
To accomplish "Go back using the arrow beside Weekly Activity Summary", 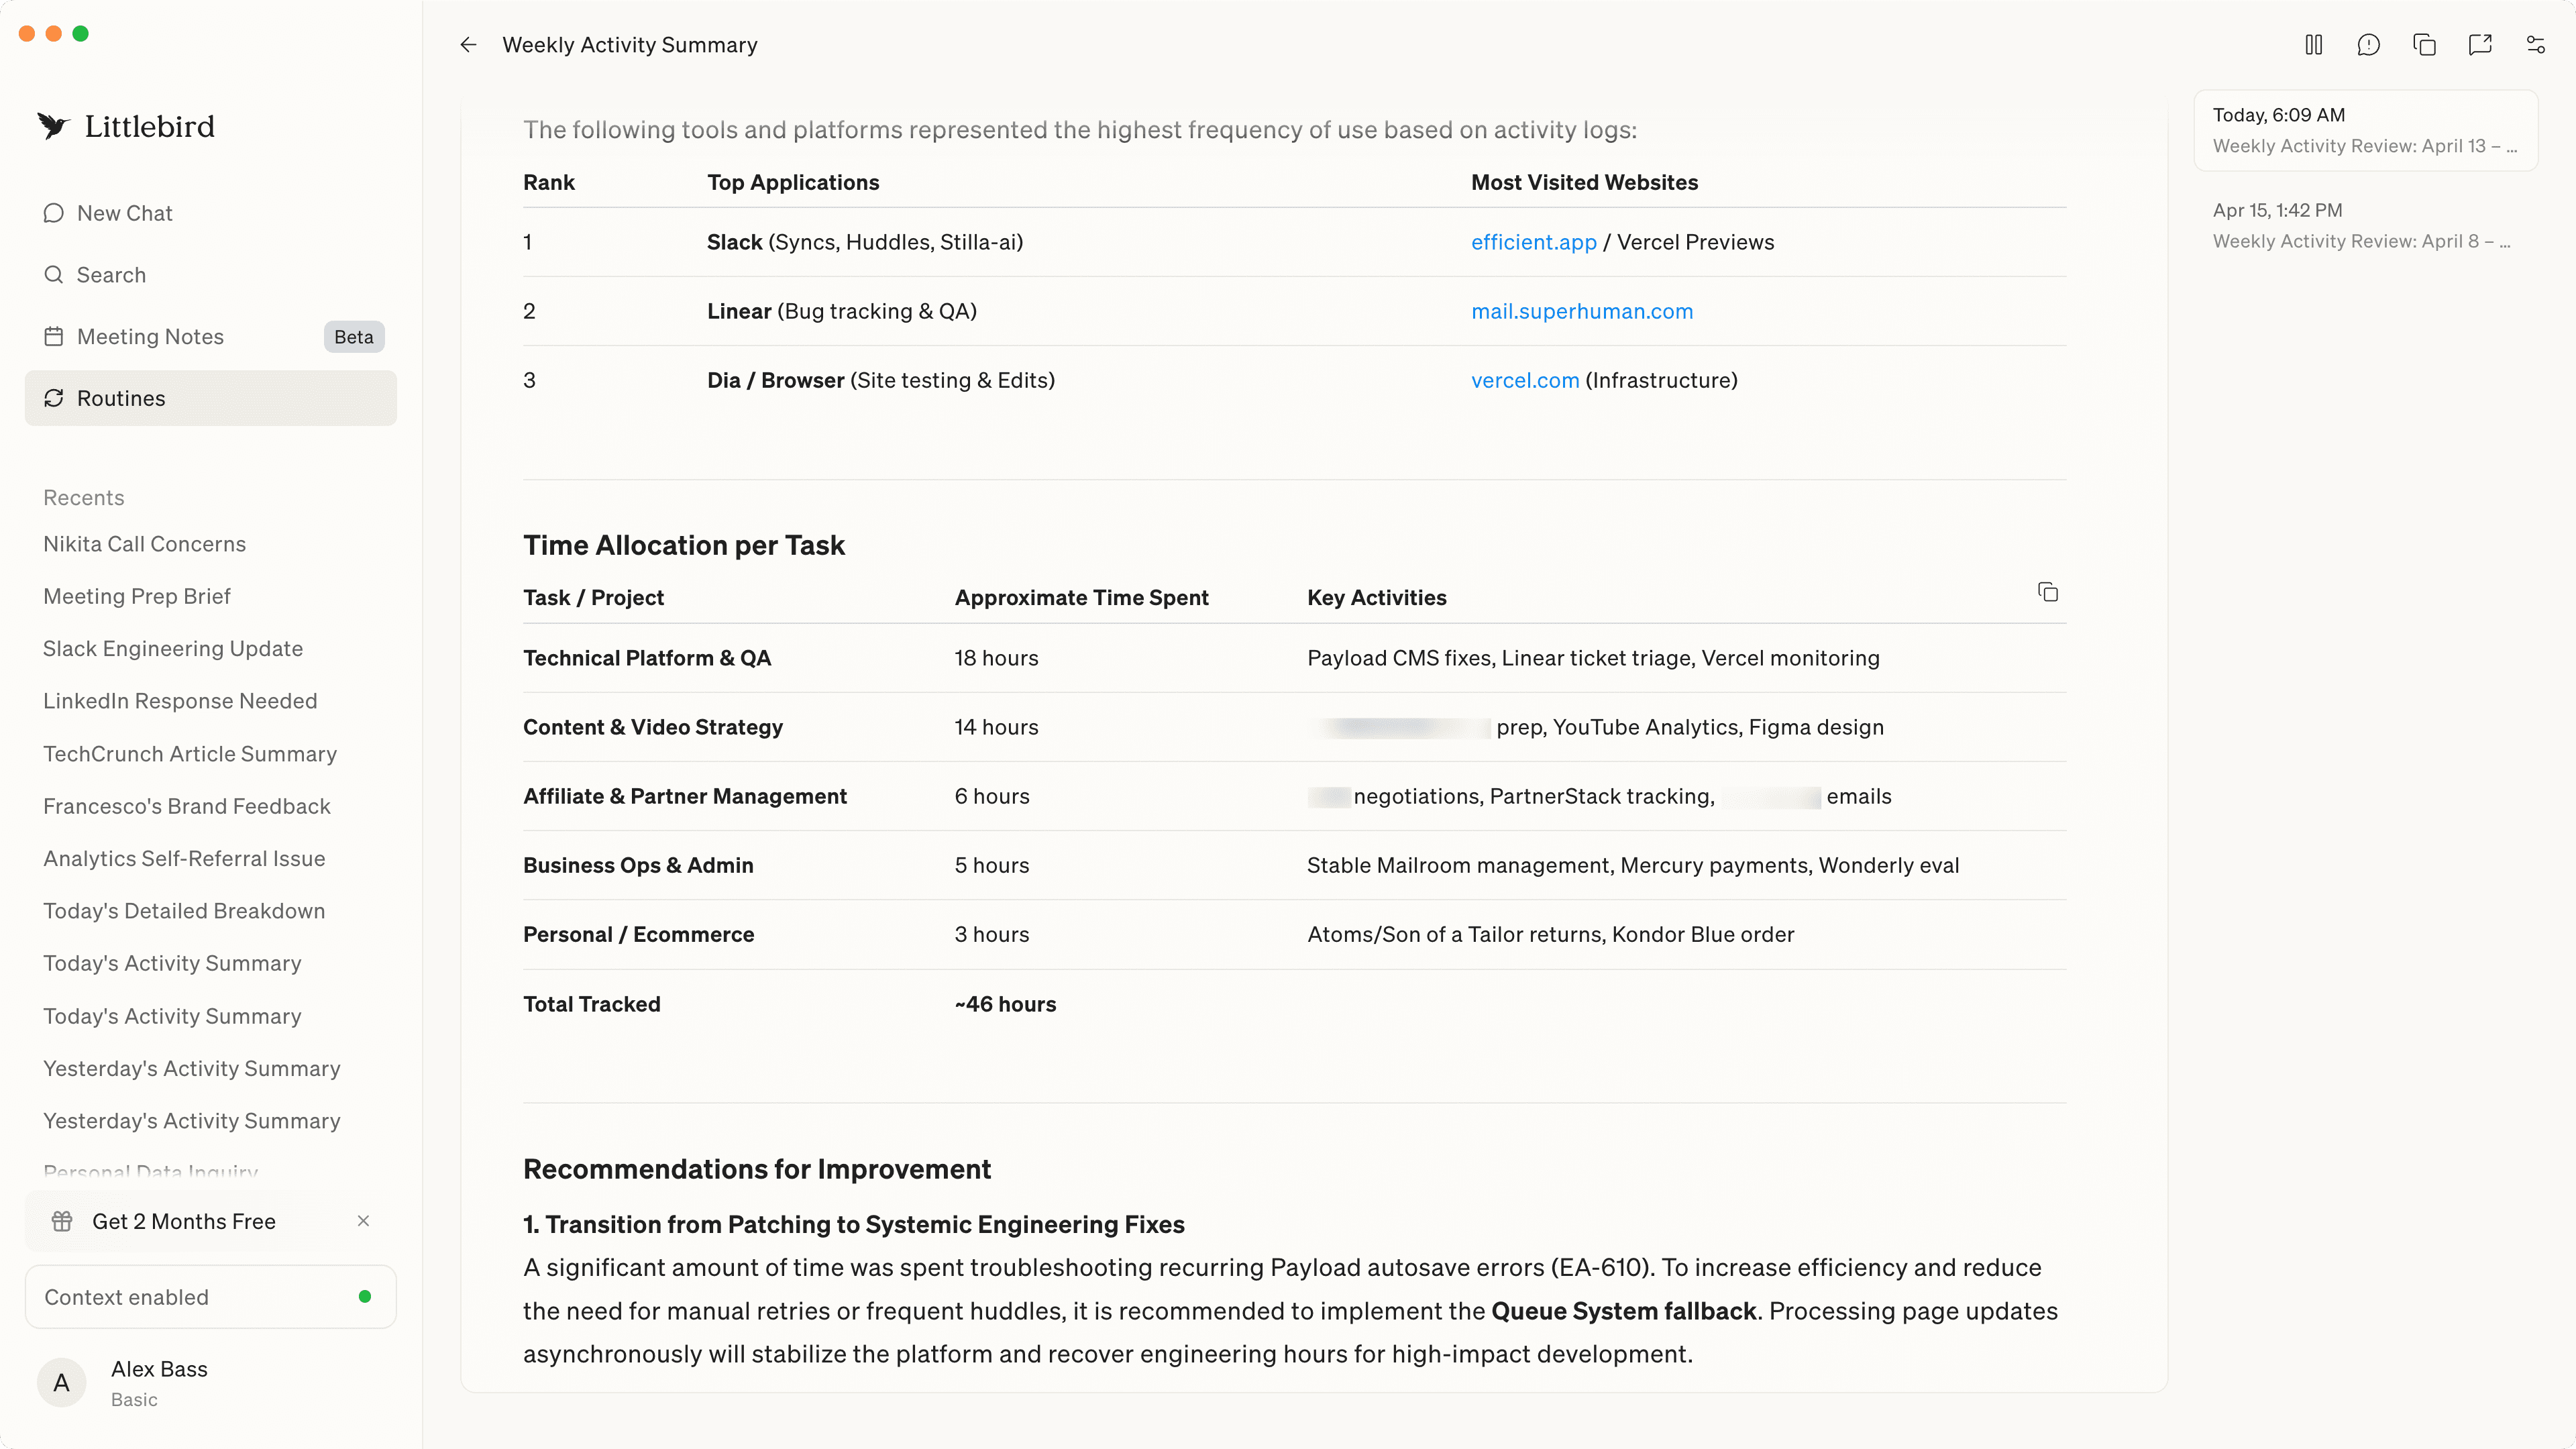I will (469, 45).
